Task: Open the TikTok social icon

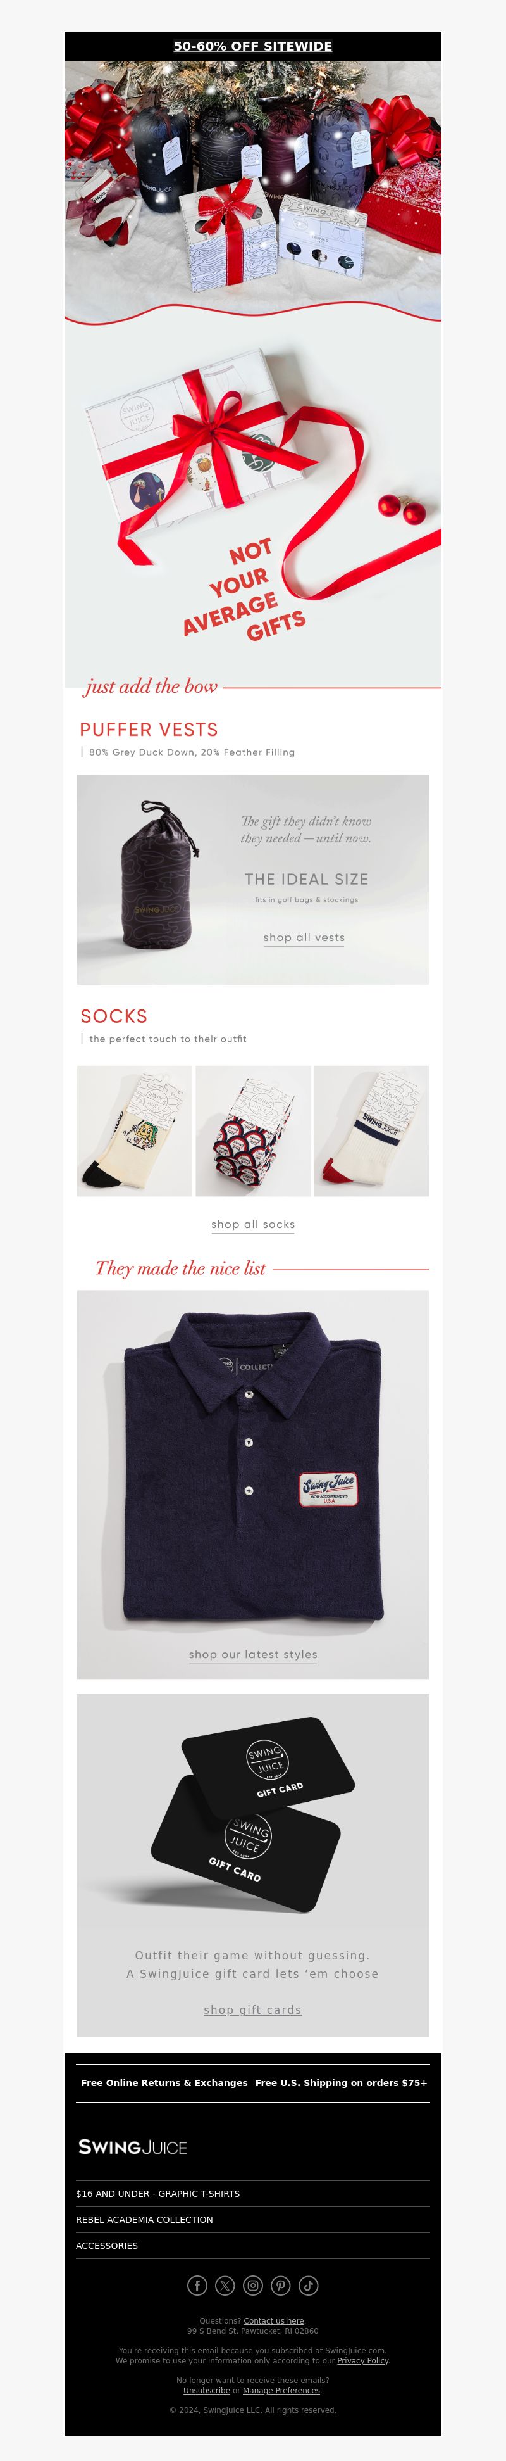Action: (309, 2285)
